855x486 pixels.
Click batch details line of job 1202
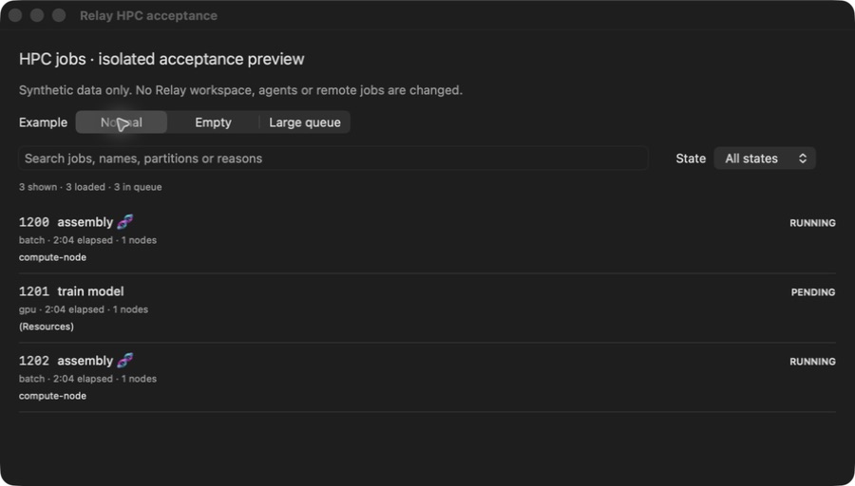(87, 378)
